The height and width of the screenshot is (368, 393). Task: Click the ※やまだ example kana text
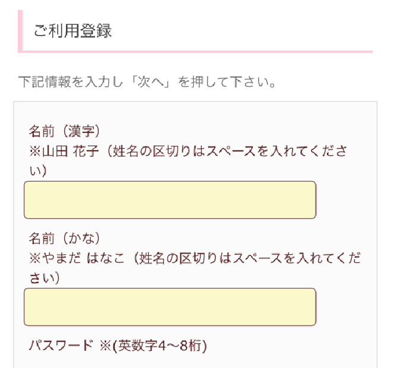click(55, 258)
